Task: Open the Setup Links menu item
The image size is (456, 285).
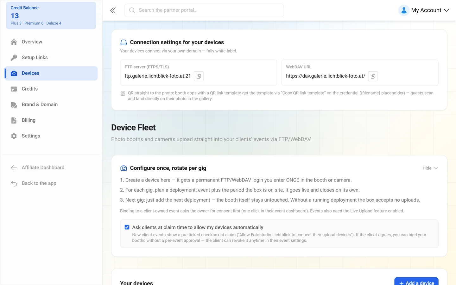Action: (51, 58)
